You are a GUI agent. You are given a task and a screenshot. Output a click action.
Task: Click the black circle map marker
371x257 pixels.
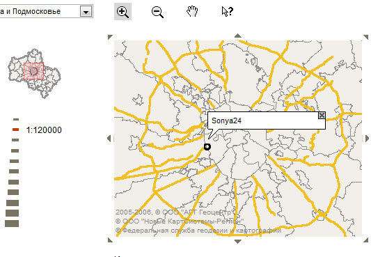pyautogui.click(x=207, y=147)
